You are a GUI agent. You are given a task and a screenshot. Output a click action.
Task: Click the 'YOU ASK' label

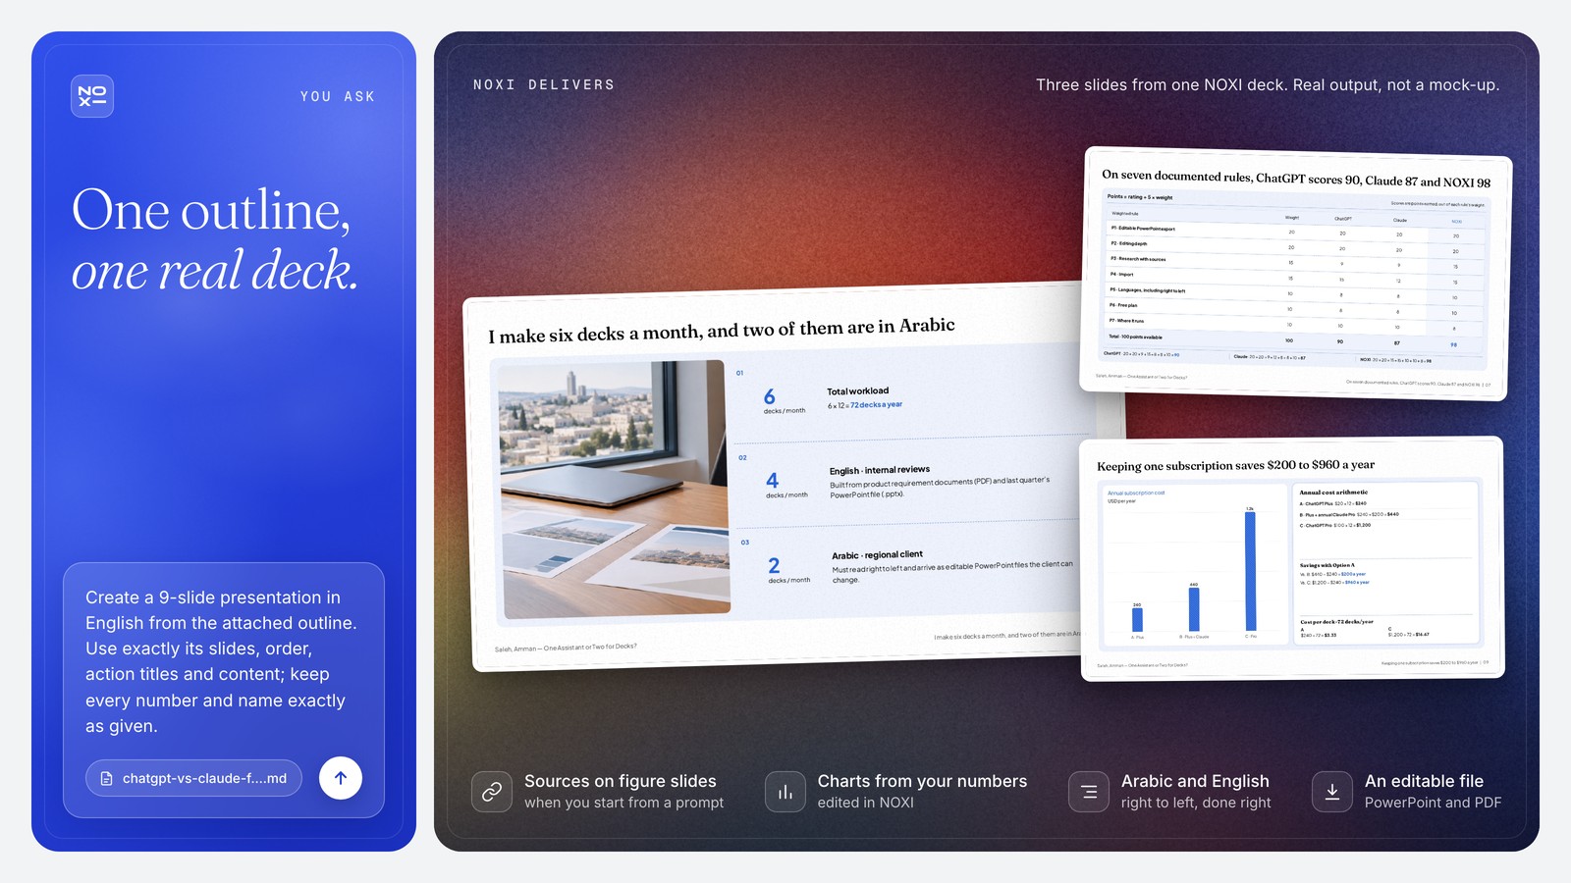[338, 96]
